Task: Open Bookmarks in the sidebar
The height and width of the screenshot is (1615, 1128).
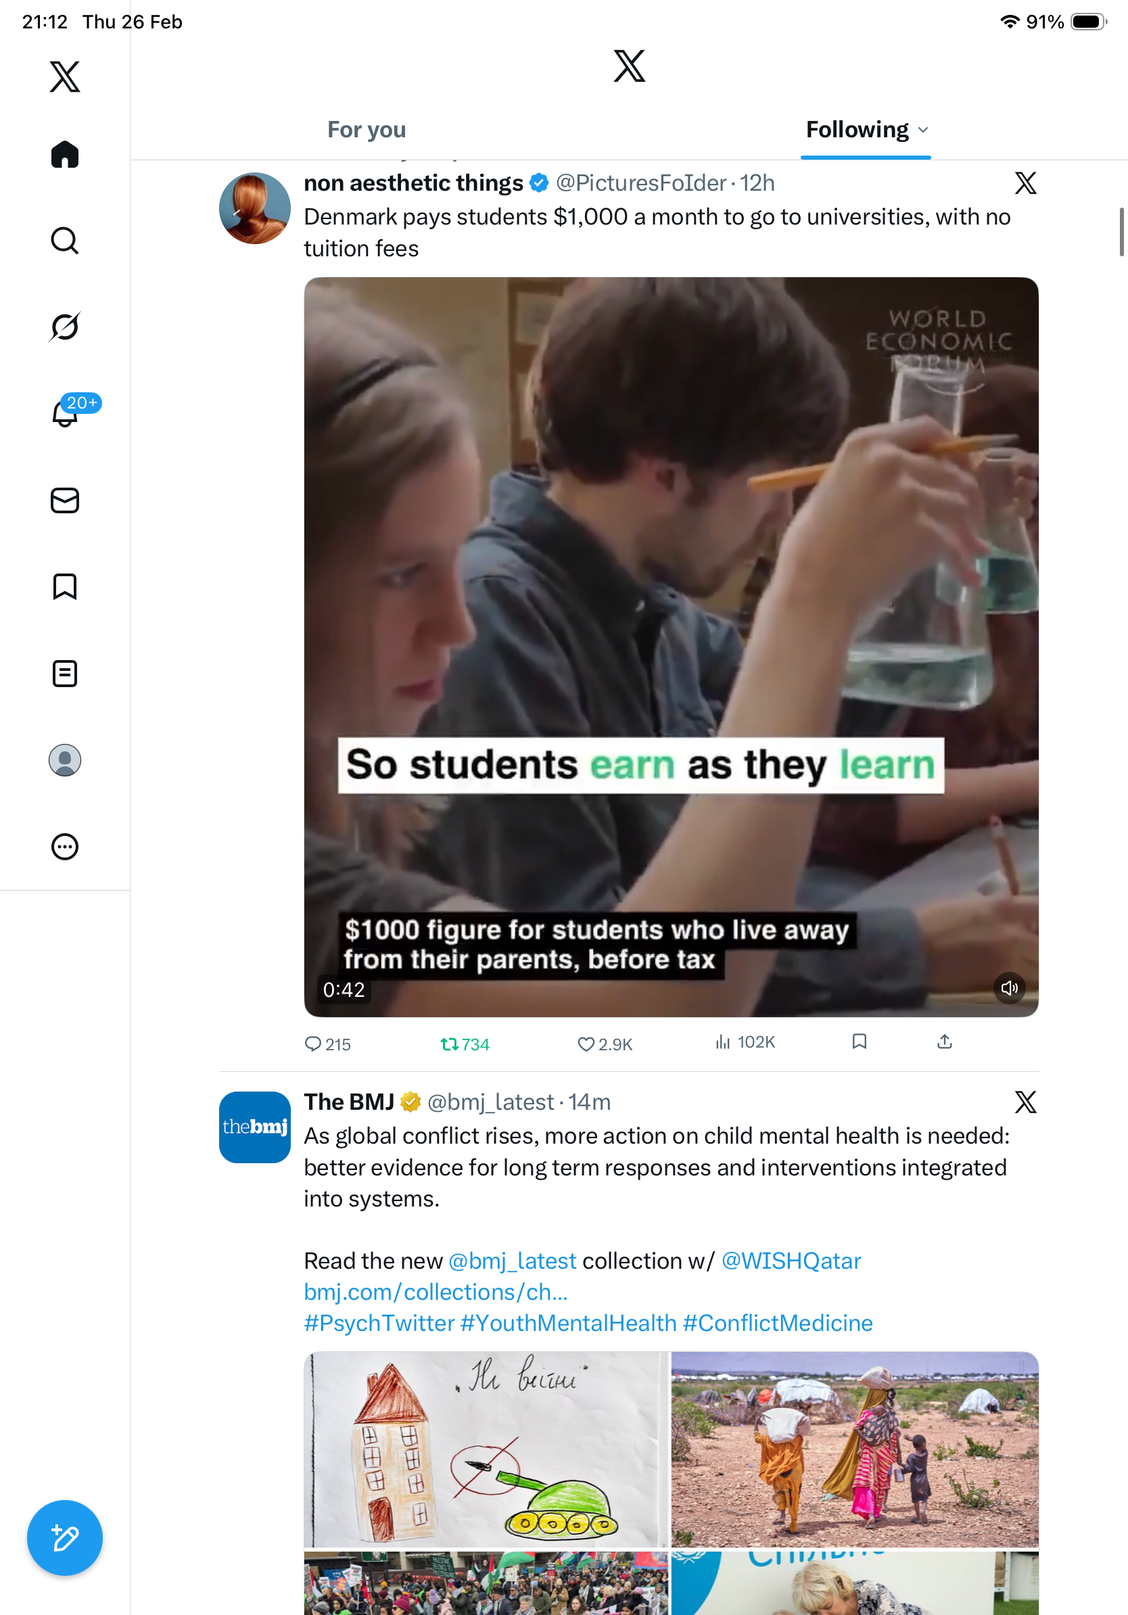Action: 65,586
